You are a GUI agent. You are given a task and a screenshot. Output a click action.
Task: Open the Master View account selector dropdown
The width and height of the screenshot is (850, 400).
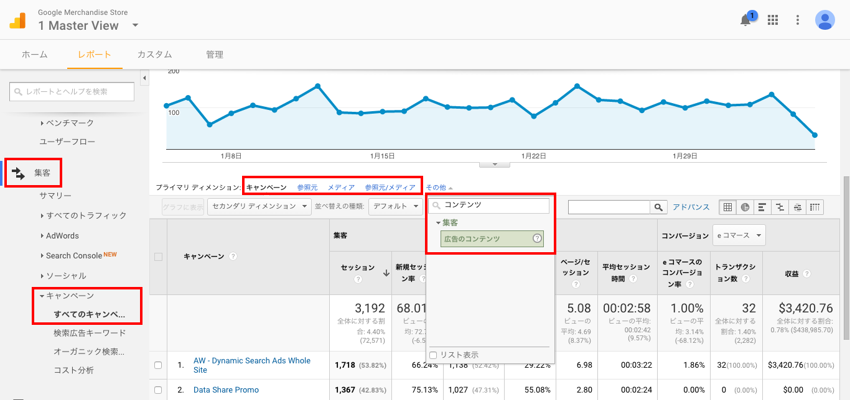point(135,25)
